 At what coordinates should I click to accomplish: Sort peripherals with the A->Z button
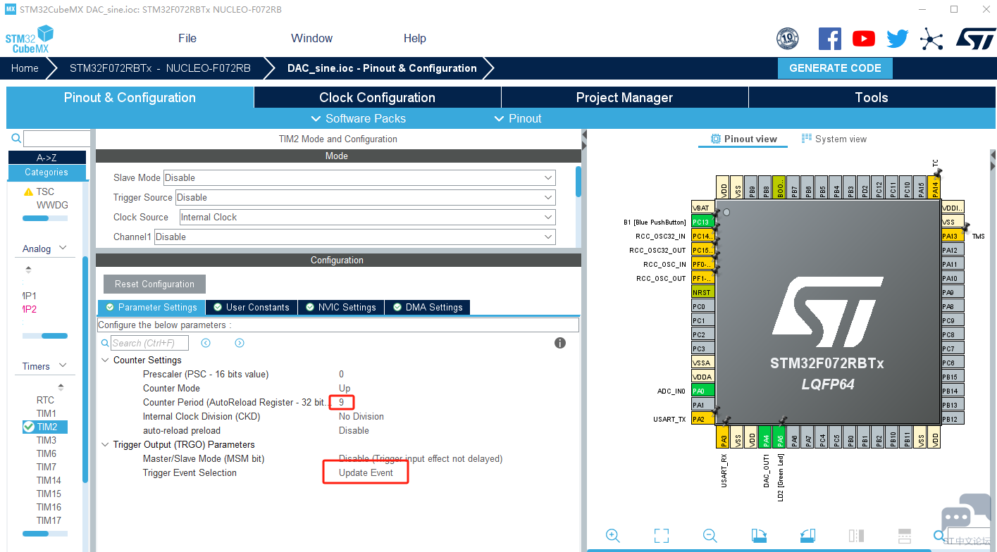pyautogui.click(x=47, y=158)
